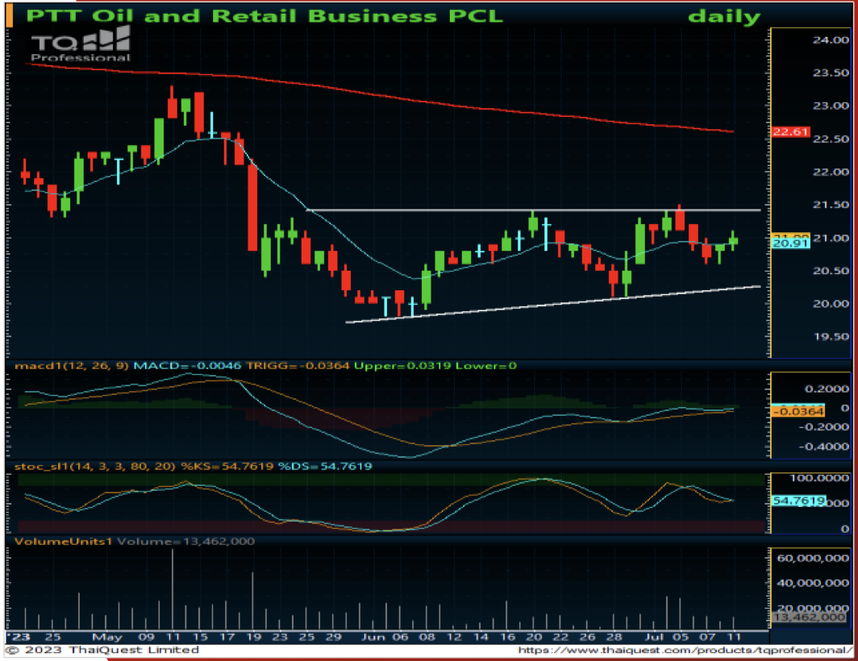This screenshot has height=661, width=858.
Task: Click the 'daily' timeframe label
Action: click(724, 16)
